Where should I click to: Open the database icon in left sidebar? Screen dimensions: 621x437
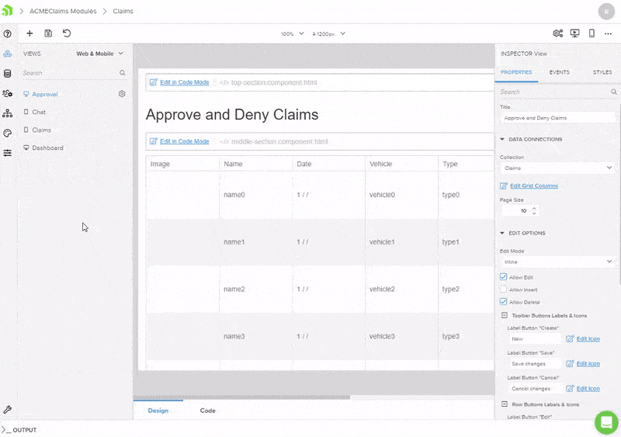pos(8,74)
